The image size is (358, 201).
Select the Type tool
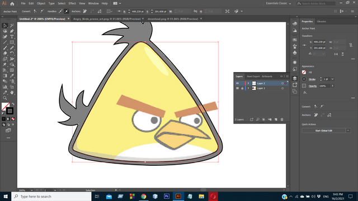[12, 37]
